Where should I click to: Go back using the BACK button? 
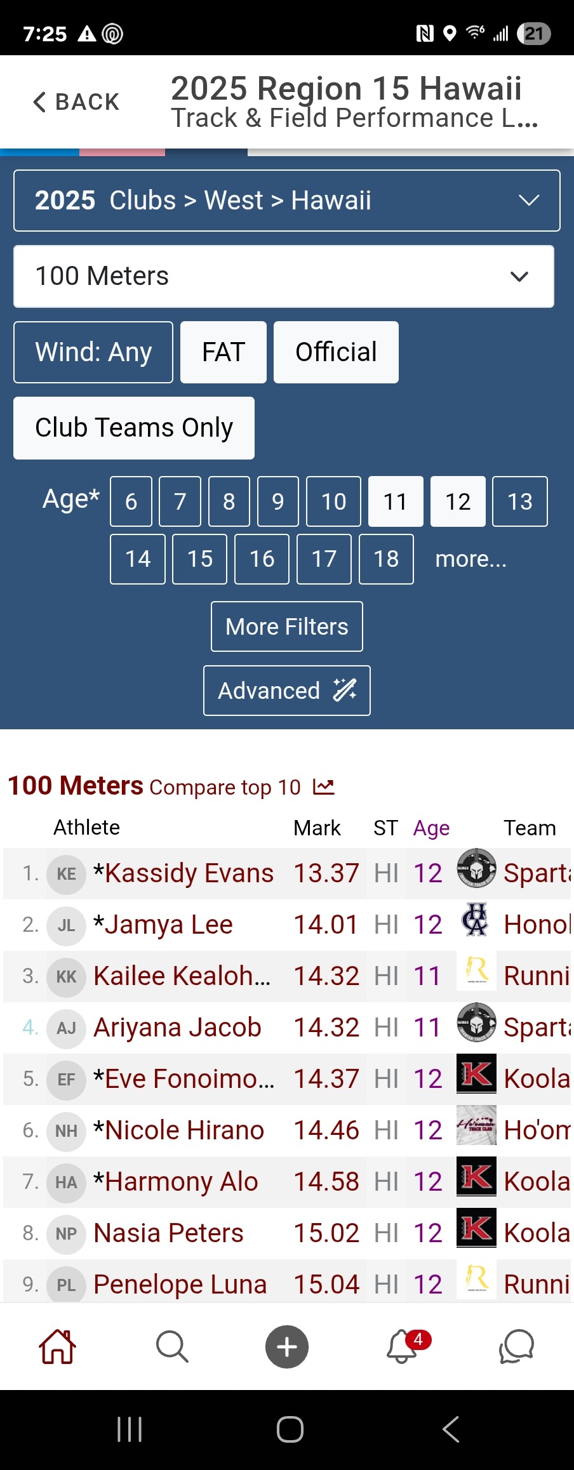(x=76, y=102)
